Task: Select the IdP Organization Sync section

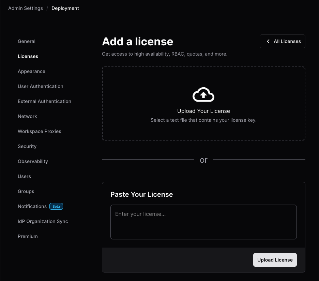Action: 43,221
